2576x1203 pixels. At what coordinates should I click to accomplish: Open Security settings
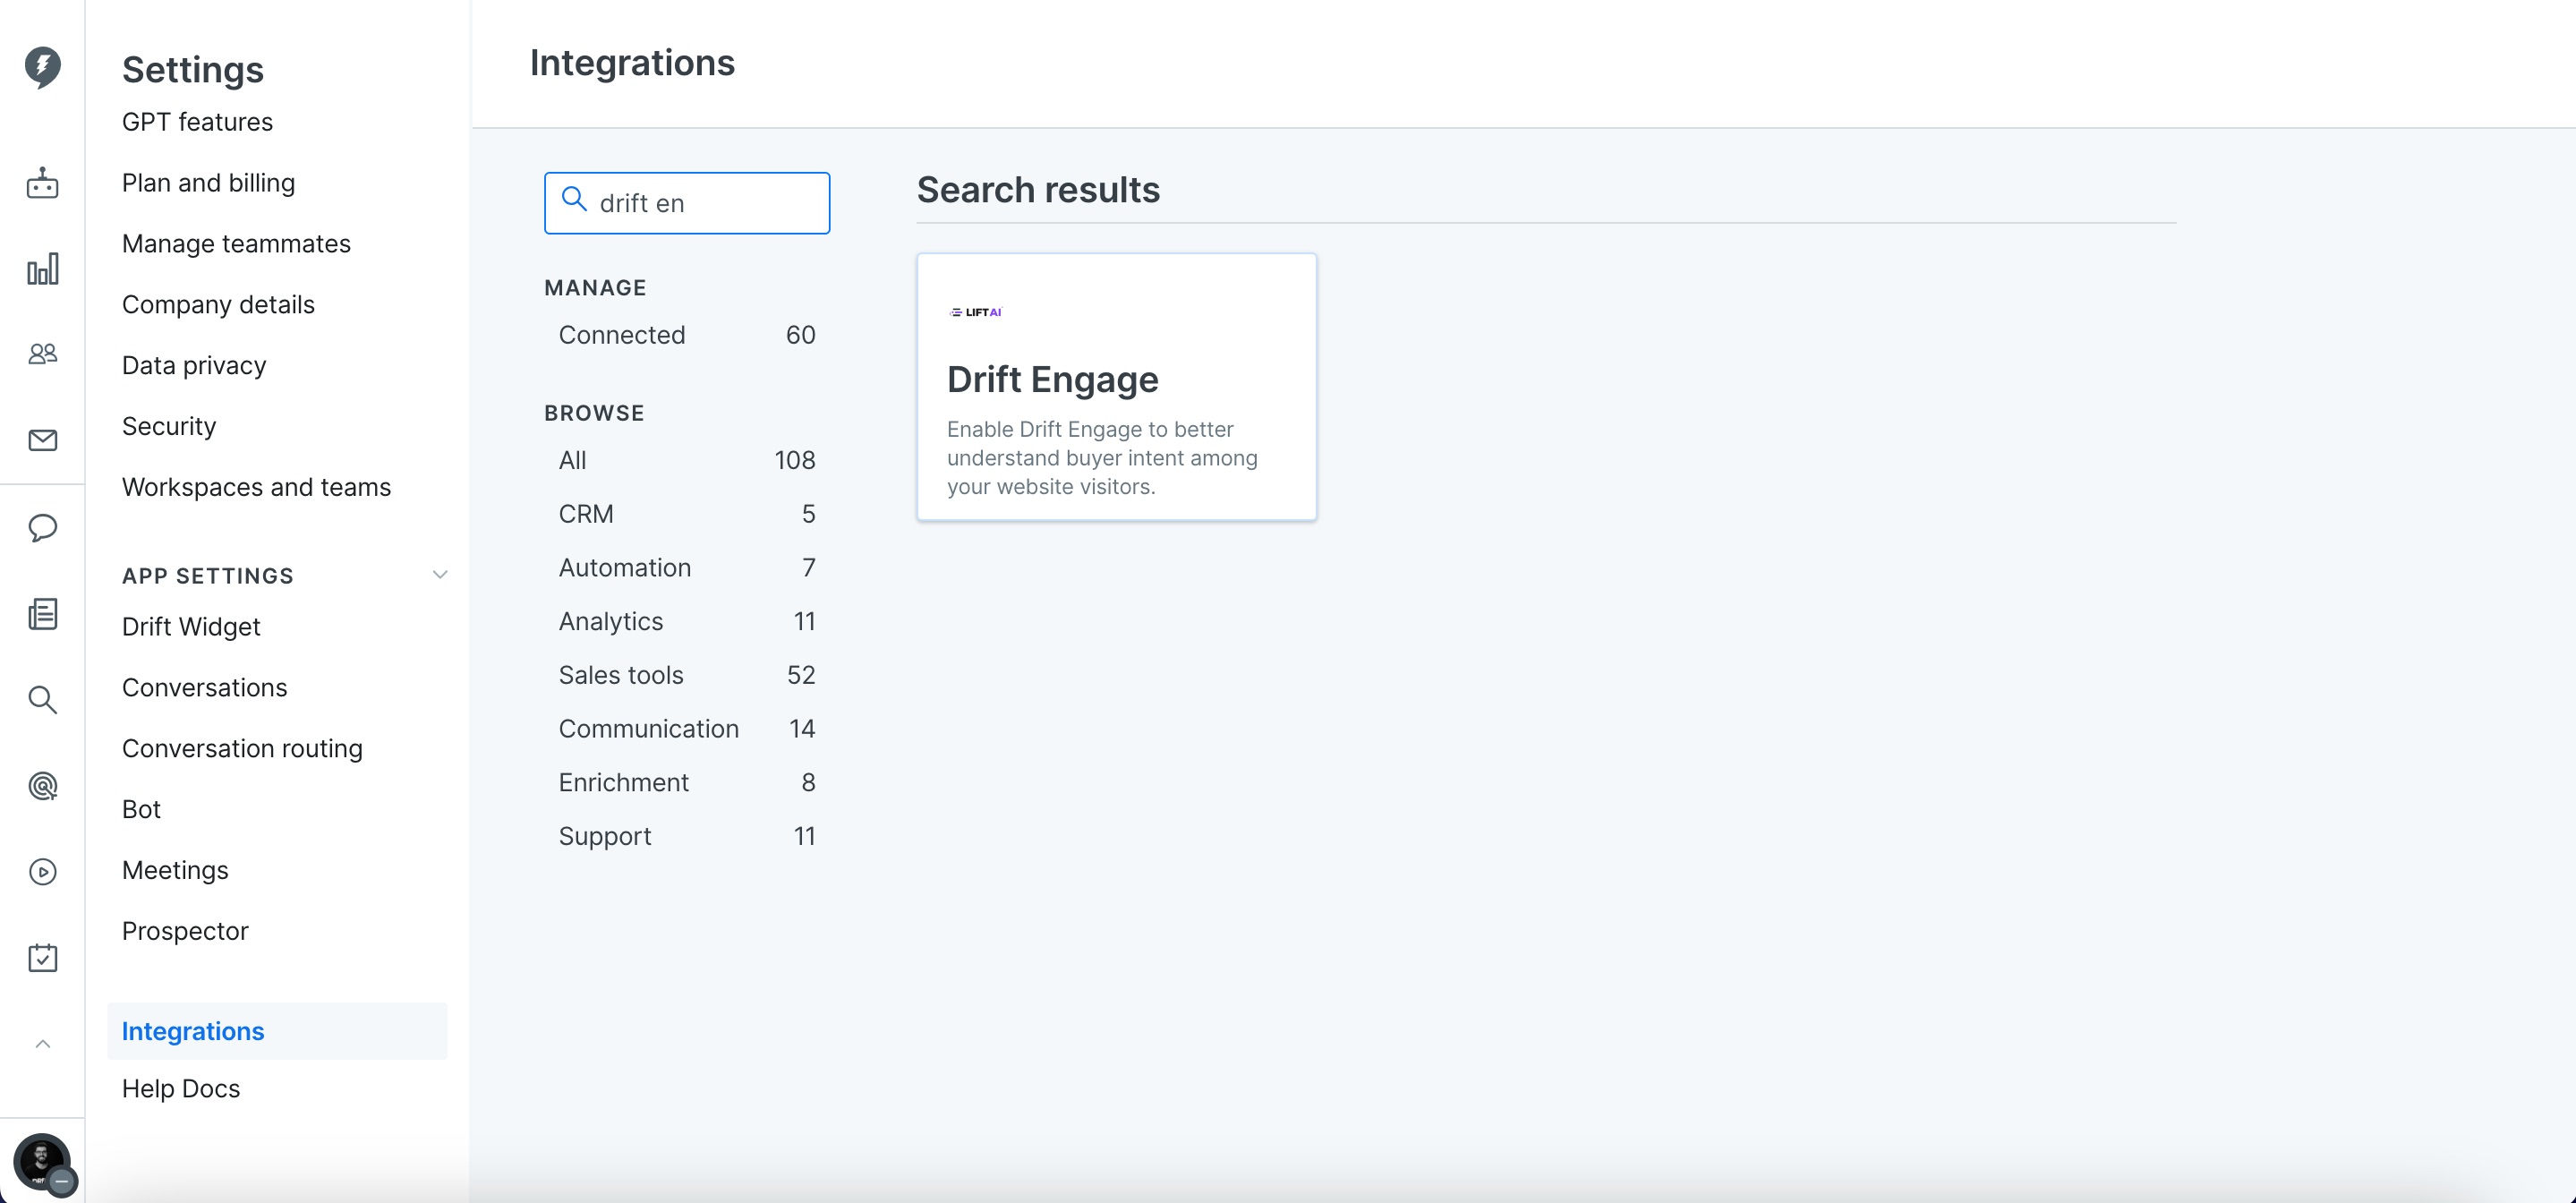click(169, 426)
